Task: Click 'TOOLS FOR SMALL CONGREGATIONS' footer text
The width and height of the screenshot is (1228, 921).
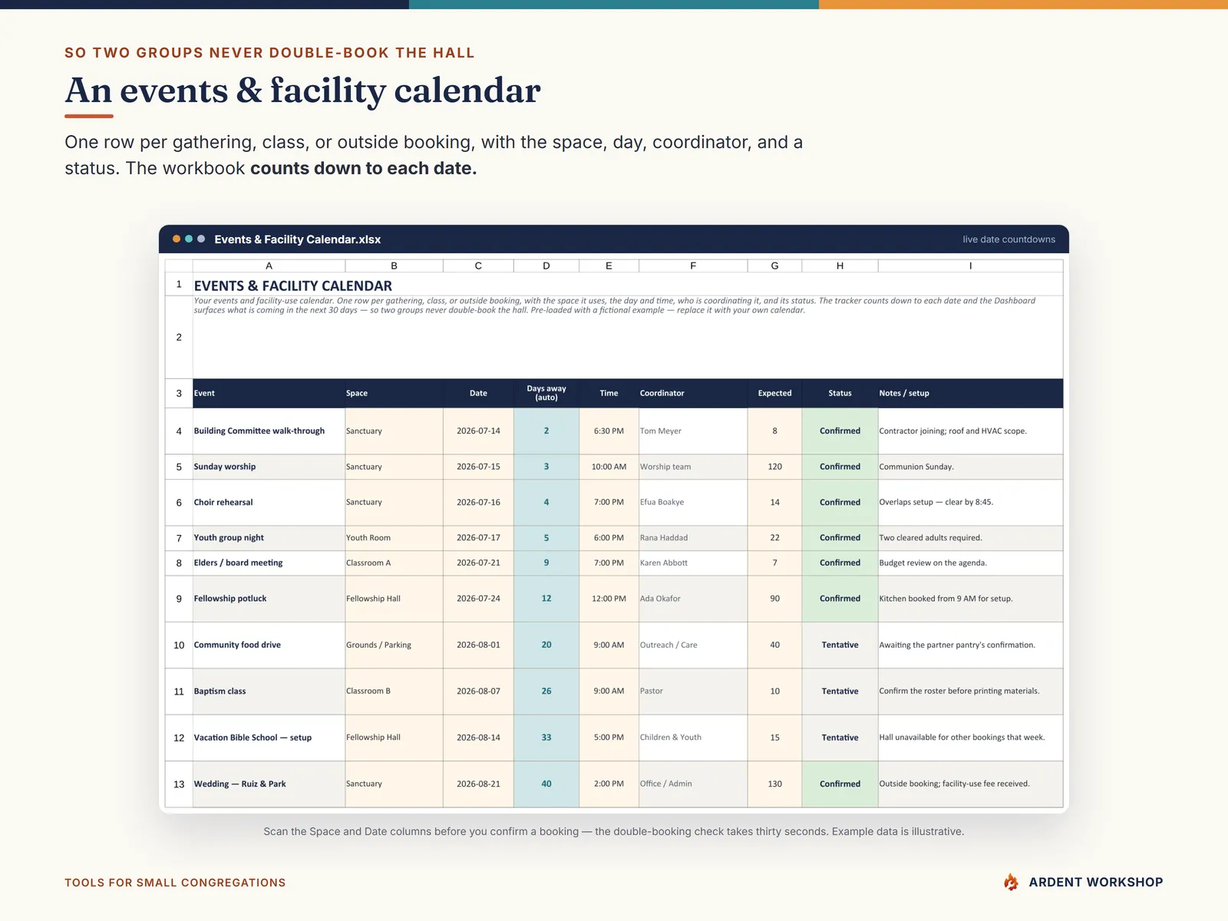Action: point(175,883)
